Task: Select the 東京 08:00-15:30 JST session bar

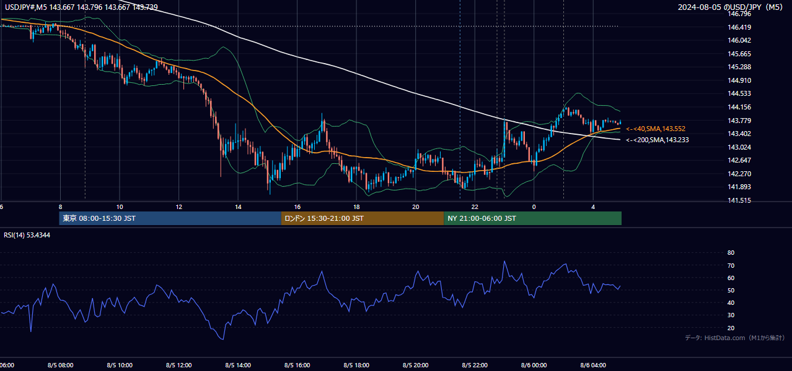Action: (170, 218)
